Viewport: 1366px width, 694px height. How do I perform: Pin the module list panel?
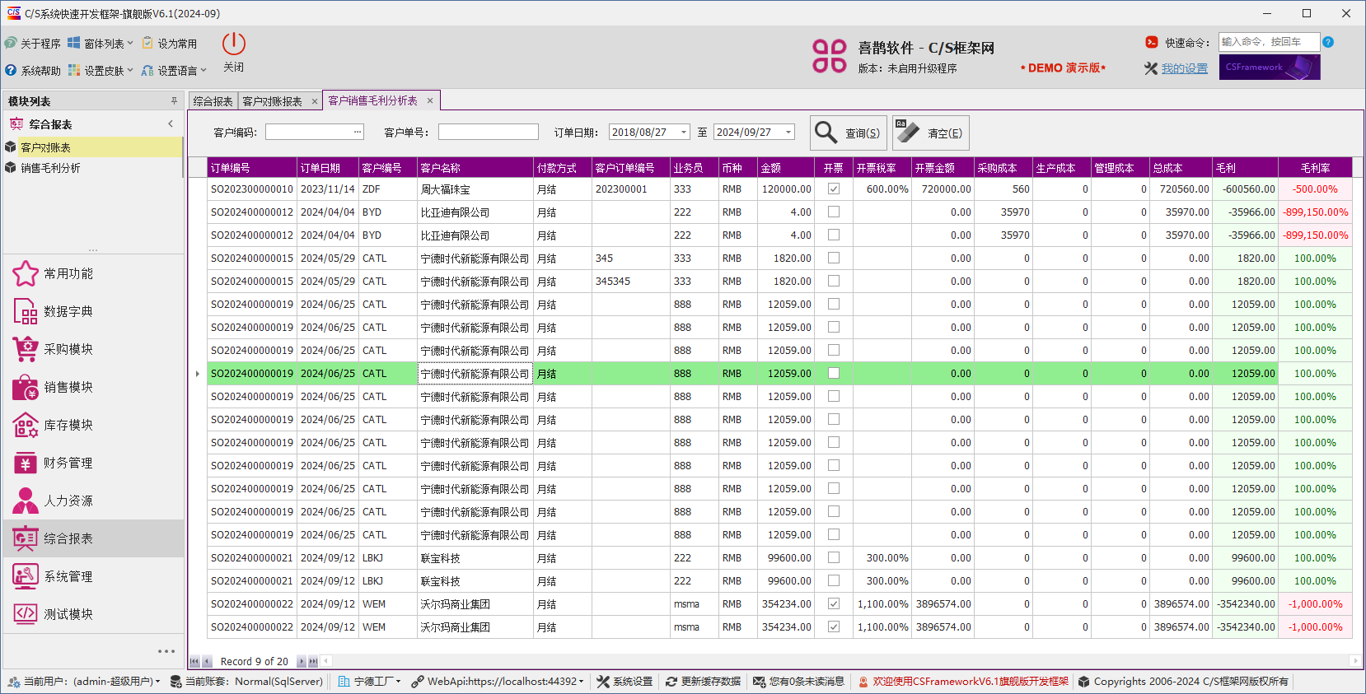click(x=174, y=101)
